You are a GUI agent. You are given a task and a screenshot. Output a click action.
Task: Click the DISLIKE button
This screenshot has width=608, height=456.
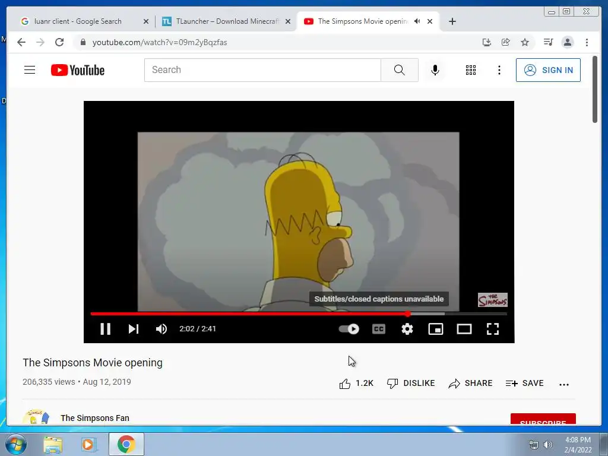pyautogui.click(x=411, y=384)
